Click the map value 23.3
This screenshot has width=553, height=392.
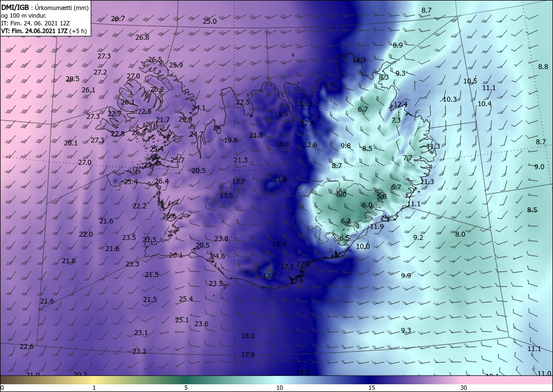point(132,264)
